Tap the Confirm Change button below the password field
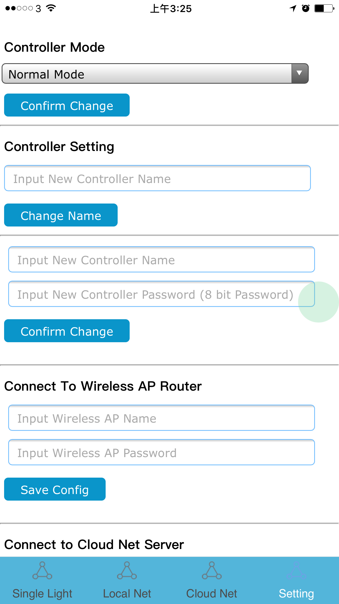Viewport: 339px width, 604px height. (66, 331)
